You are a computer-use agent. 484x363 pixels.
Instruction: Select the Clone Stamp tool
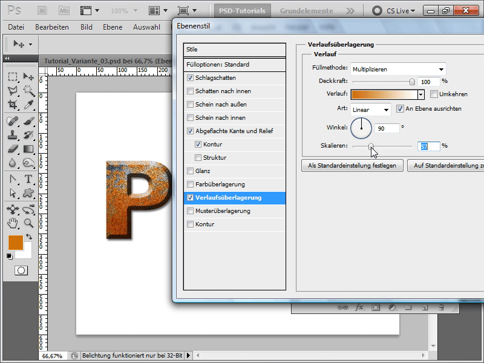click(x=13, y=135)
